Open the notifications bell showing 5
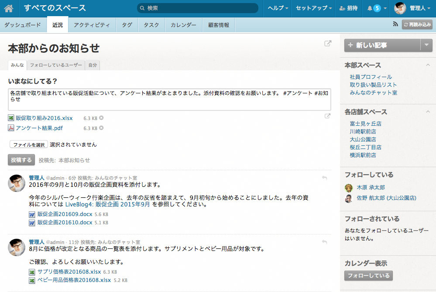The width and height of the screenshot is (436, 292). point(374,8)
